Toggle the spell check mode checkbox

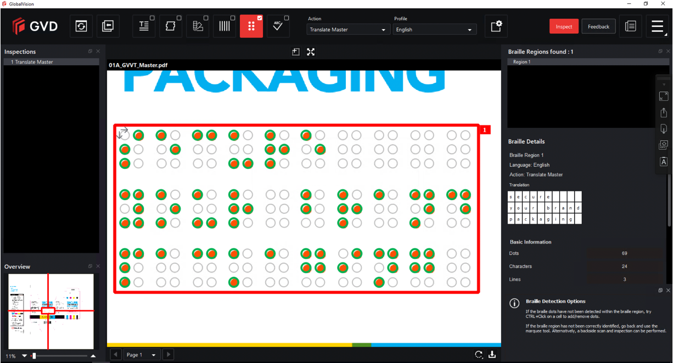click(x=286, y=18)
